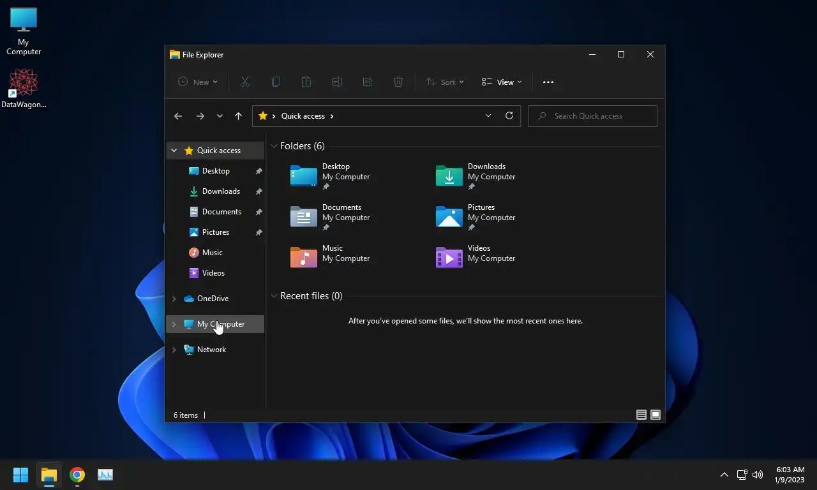The width and height of the screenshot is (817, 490).
Task: Refresh the Quick access view
Action: coord(509,115)
